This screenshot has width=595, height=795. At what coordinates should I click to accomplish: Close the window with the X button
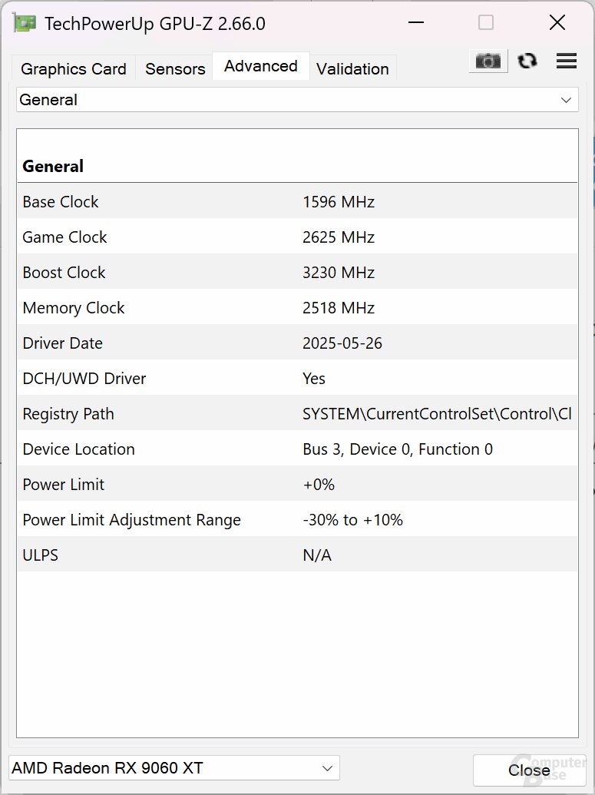557,23
